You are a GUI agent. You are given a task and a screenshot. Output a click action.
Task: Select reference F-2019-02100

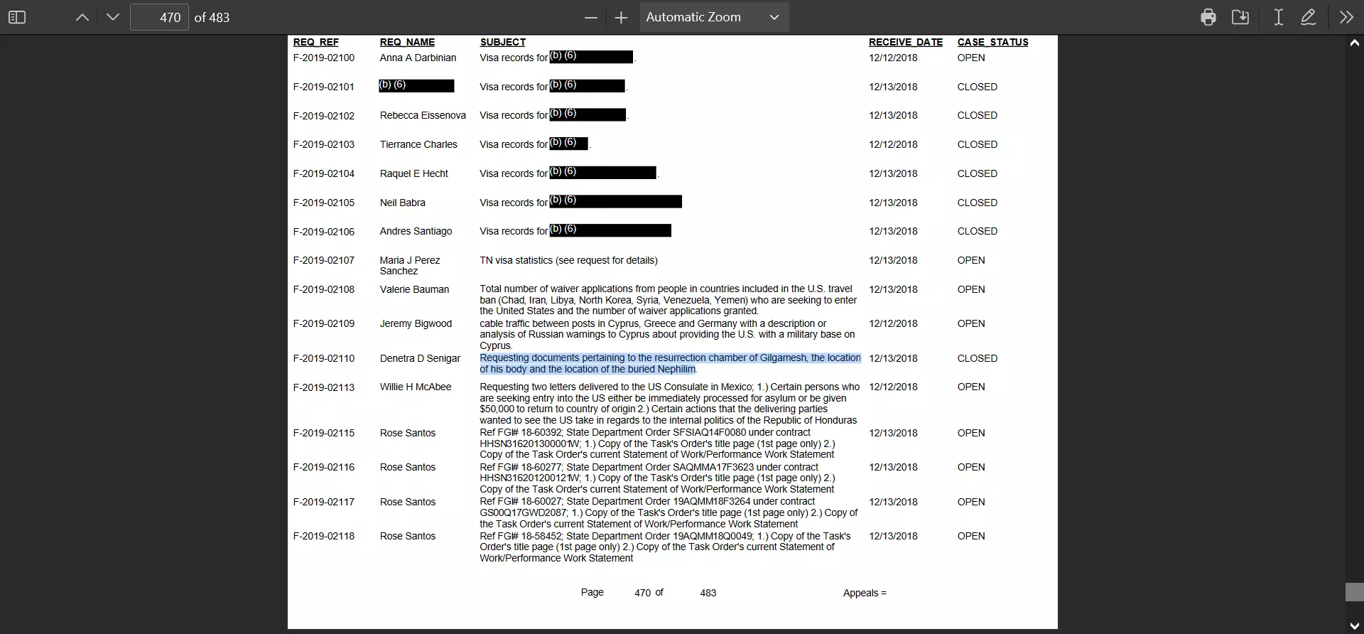click(x=323, y=58)
